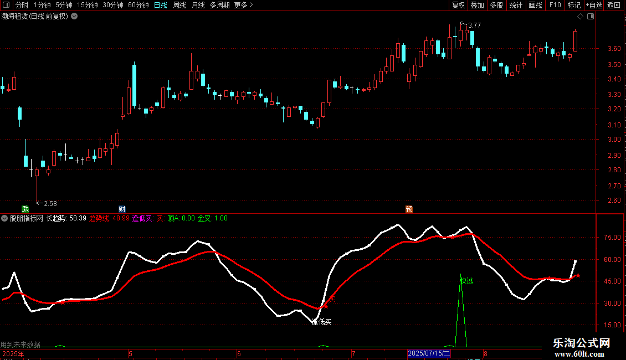The height and width of the screenshot is (360, 626).
Task: Select the 30分钟 period
Action: pyautogui.click(x=113, y=5)
